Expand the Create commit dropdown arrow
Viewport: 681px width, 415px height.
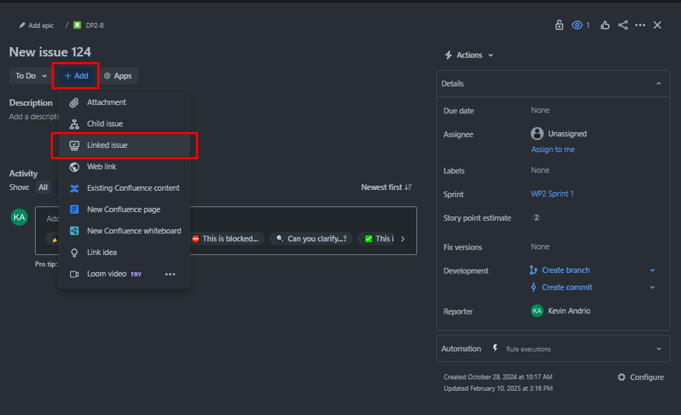coord(652,287)
